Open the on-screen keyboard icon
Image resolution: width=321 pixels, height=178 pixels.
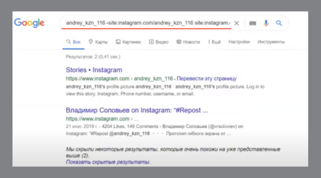(x=253, y=23)
